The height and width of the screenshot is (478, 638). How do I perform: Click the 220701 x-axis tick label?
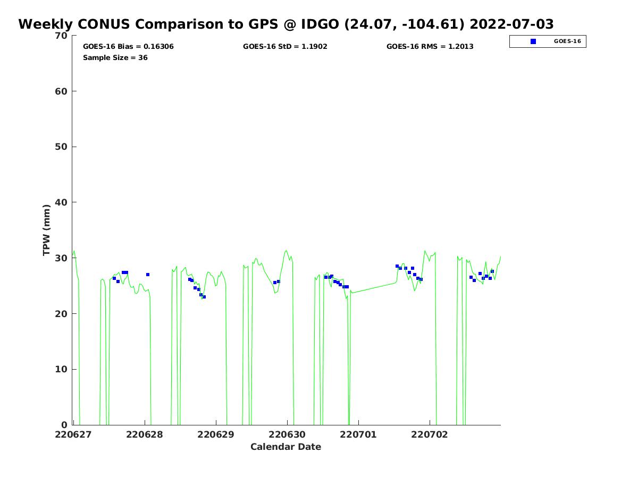[x=358, y=434]
